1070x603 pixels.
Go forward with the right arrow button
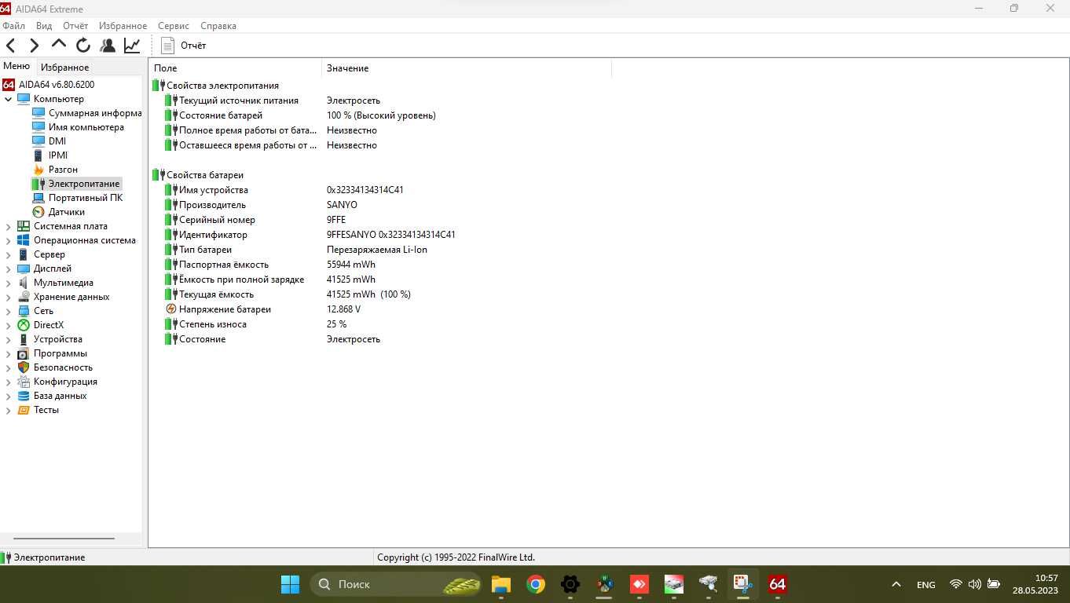click(35, 46)
